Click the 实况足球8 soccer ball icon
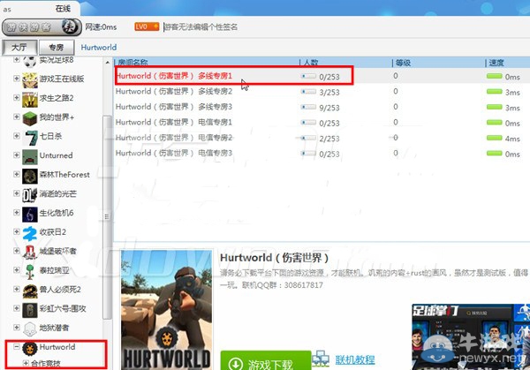530x370 pixels. click(x=30, y=62)
